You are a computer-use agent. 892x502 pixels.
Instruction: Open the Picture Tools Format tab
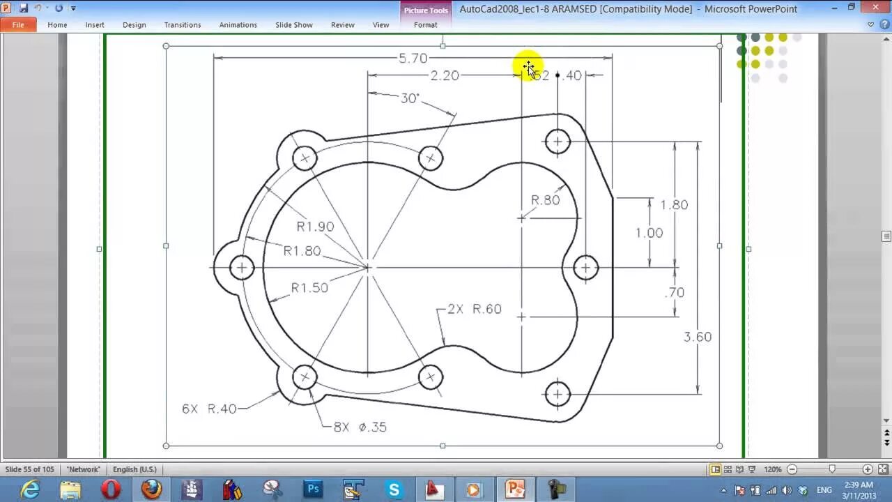pos(426,24)
